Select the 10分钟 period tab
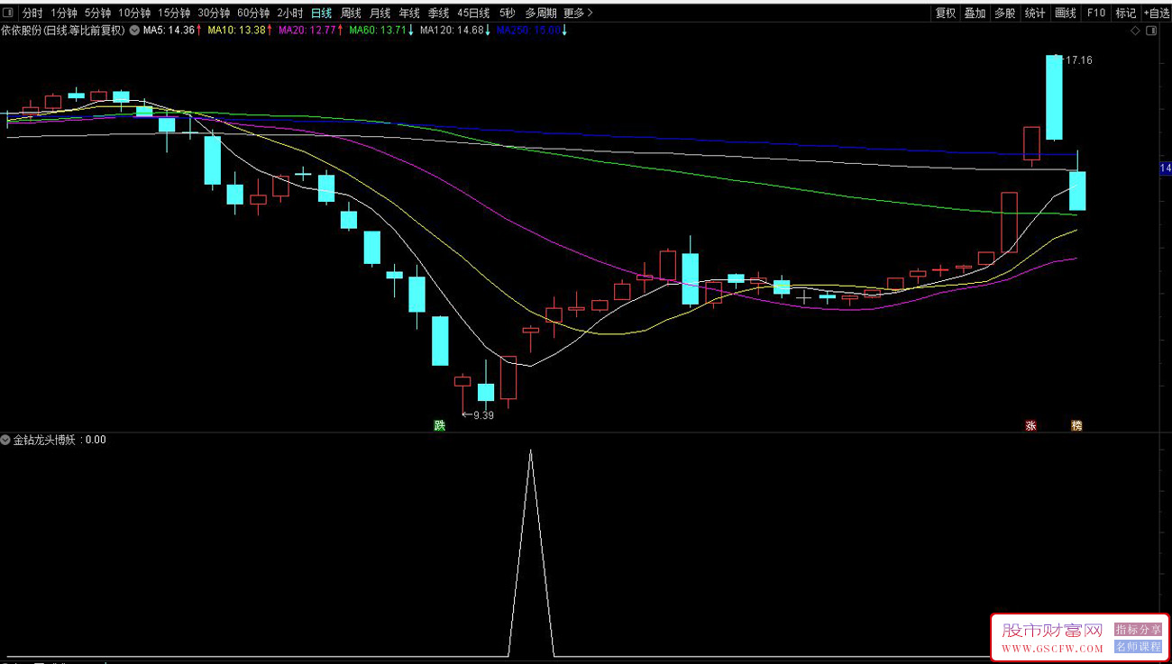 [134, 13]
